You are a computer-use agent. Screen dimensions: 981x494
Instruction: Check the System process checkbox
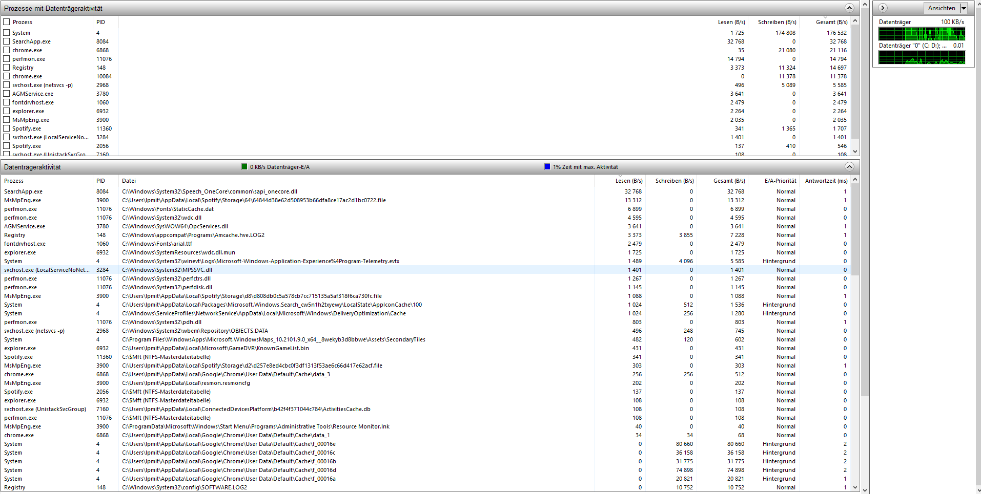click(x=7, y=33)
